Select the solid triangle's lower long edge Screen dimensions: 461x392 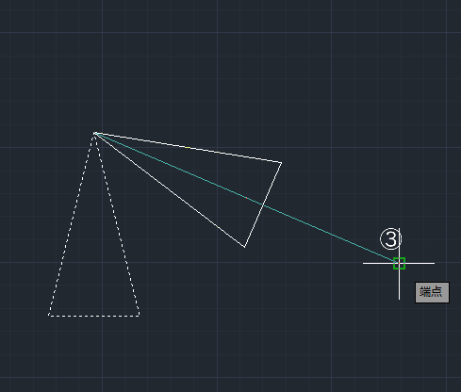[x=170, y=190]
